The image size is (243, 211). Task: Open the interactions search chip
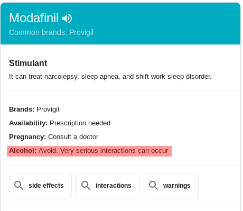coord(108,186)
